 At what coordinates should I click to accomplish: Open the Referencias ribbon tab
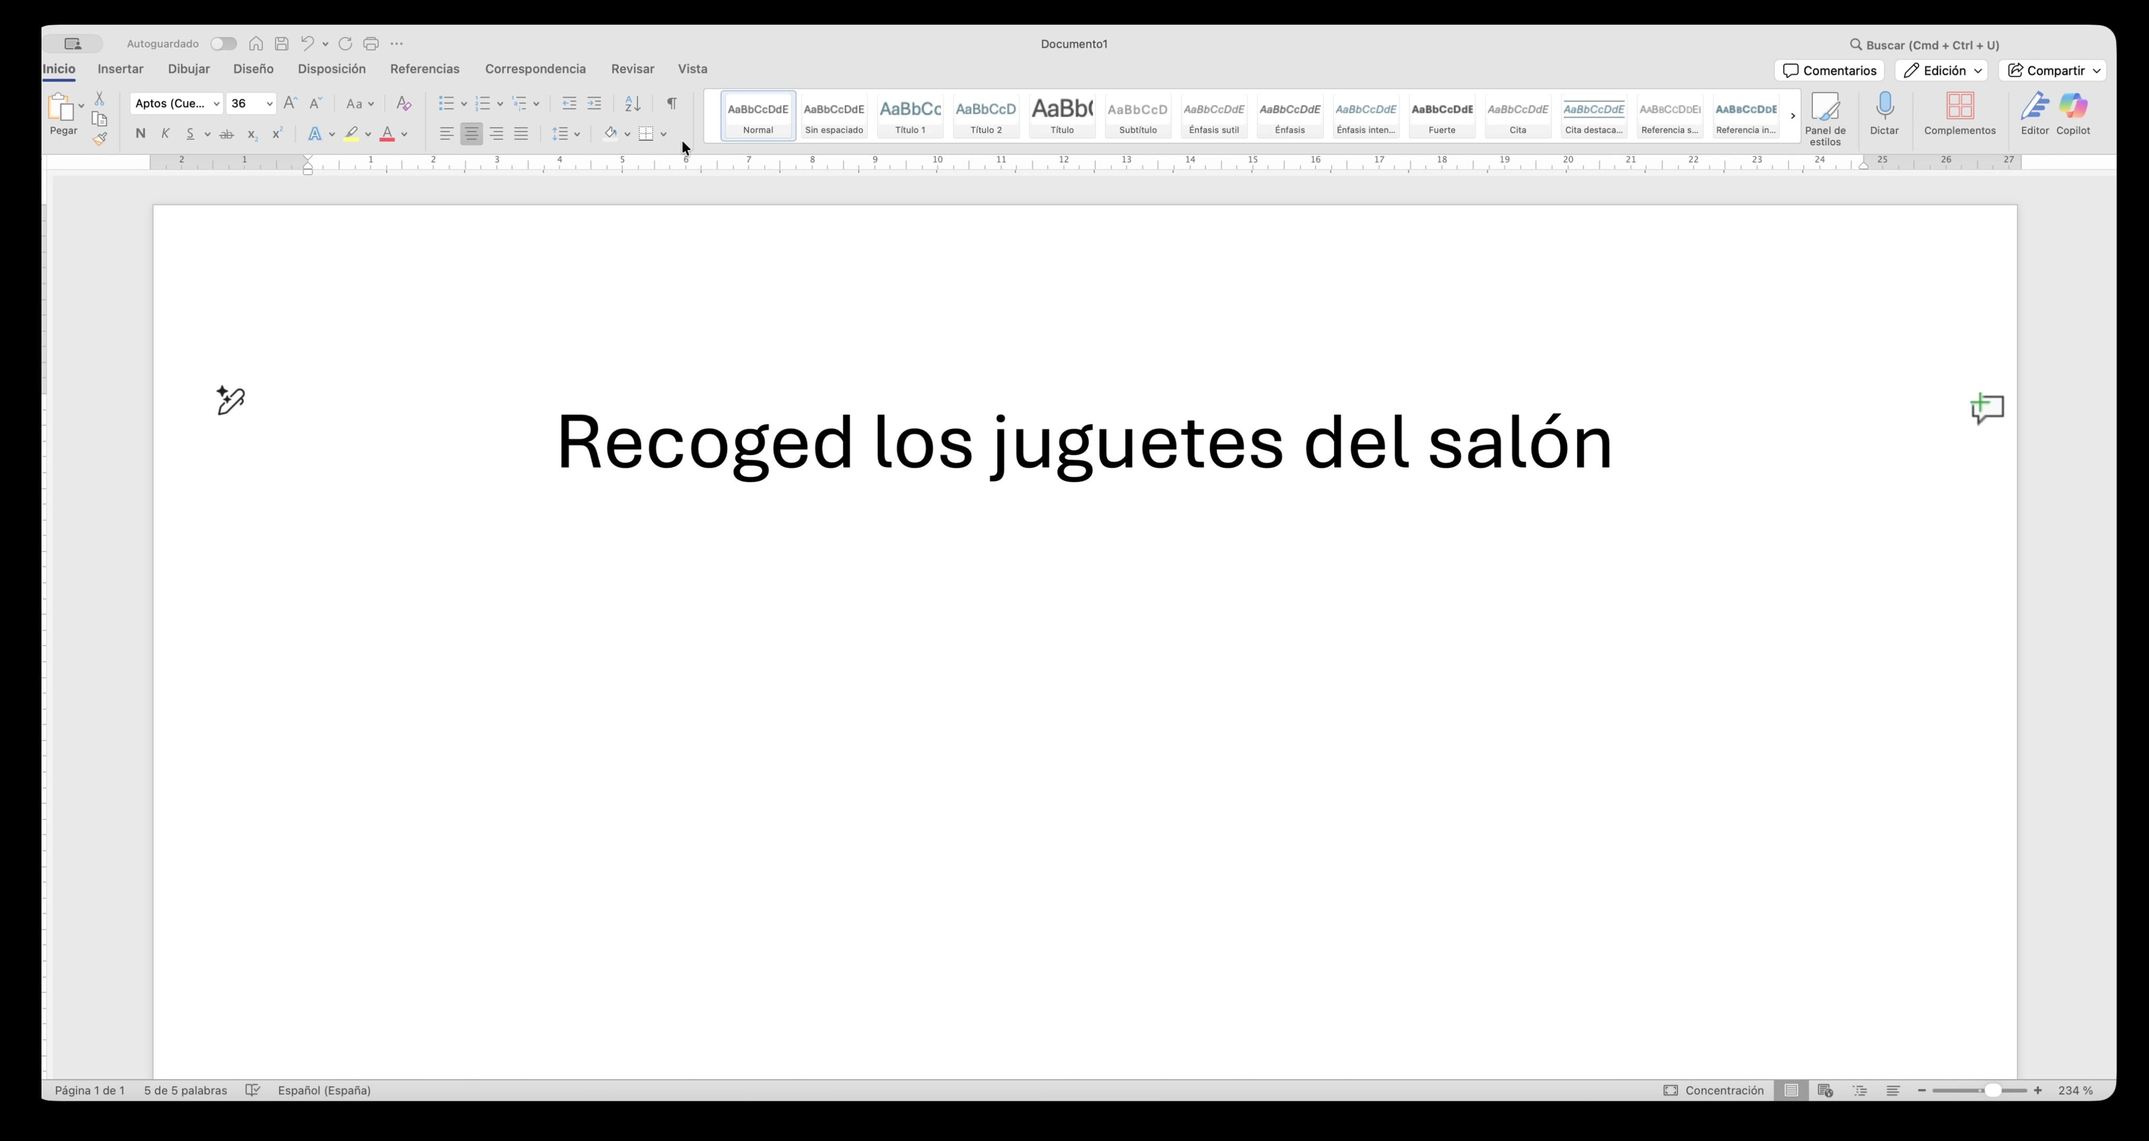pos(424,68)
